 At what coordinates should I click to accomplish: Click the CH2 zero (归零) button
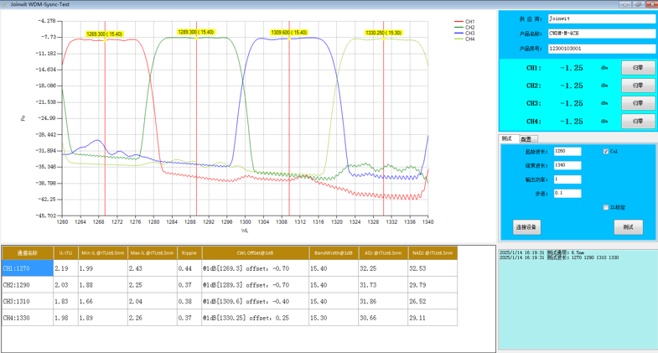click(638, 86)
